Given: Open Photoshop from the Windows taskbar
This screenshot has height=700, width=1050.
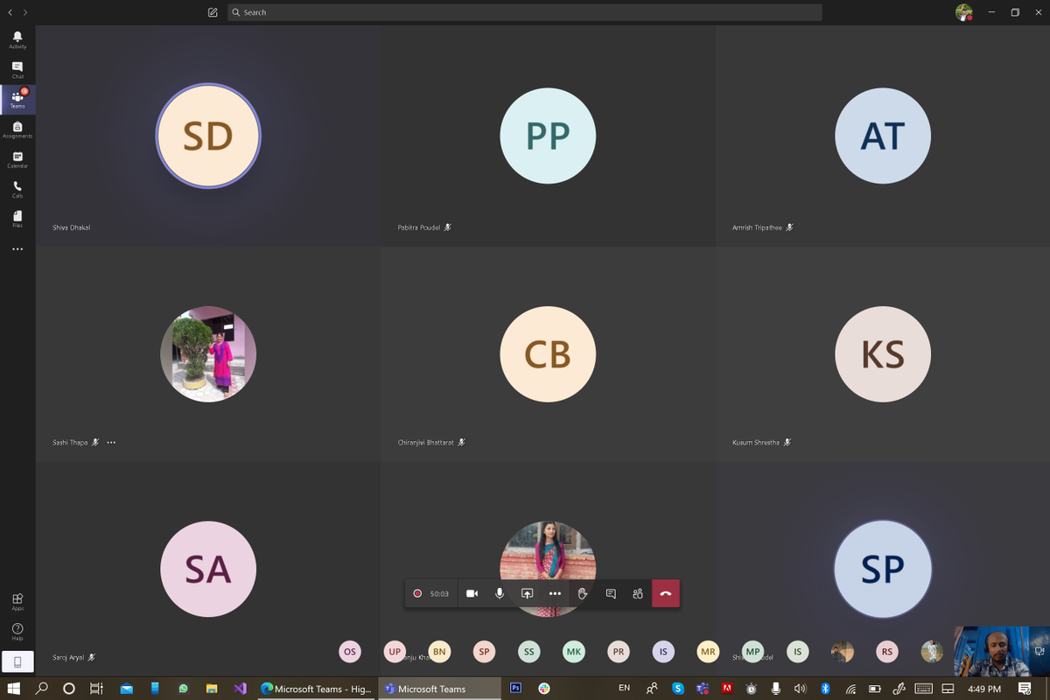Looking at the screenshot, I should (x=515, y=689).
